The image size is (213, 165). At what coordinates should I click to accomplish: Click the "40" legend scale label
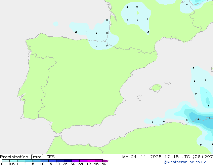(88, 164)
